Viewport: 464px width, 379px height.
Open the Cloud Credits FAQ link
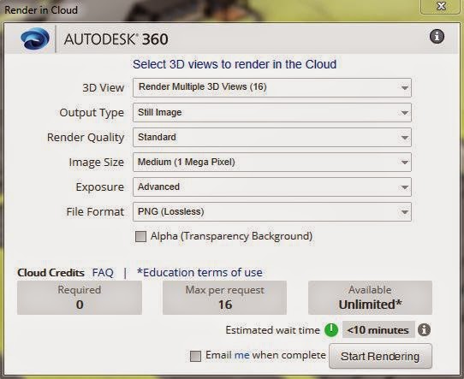(103, 272)
